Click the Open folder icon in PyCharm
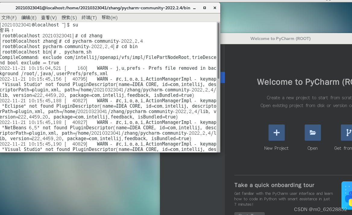 [313, 133]
